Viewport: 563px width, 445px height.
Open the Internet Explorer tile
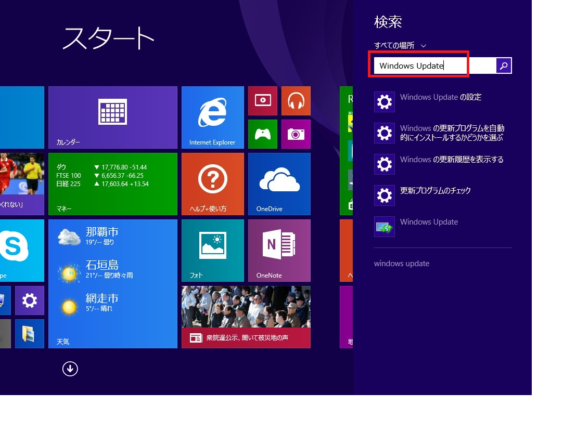tap(212, 117)
